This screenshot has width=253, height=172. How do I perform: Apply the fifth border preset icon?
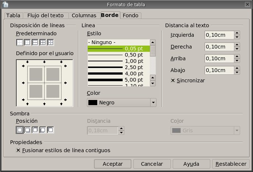pyautogui.click(x=51, y=42)
